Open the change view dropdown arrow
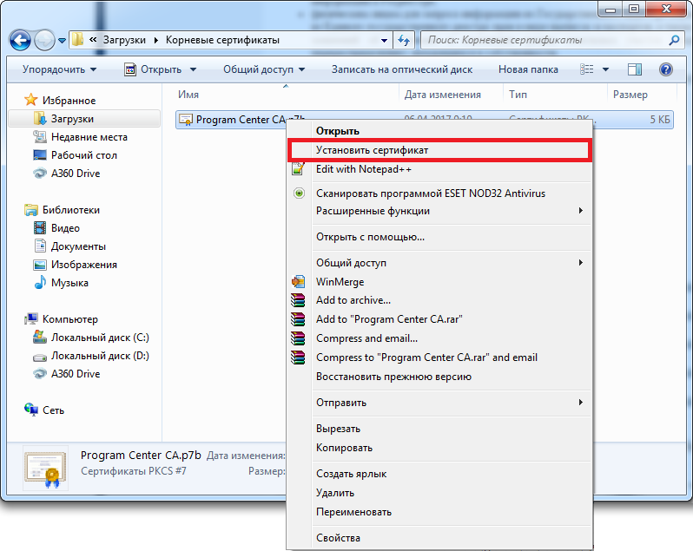 pos(605,69)
